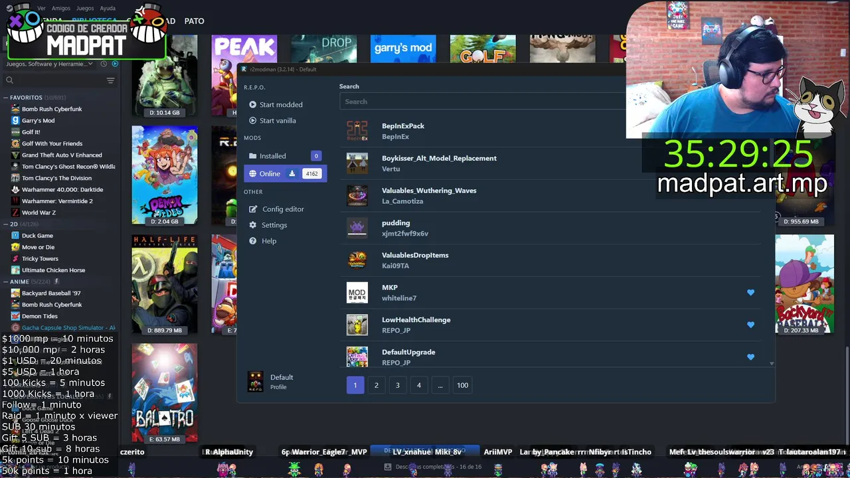Screen dimensions: 850x478
Task: Toggle the ready-to-play filter icon in Steam
Action: pos(115,64)
